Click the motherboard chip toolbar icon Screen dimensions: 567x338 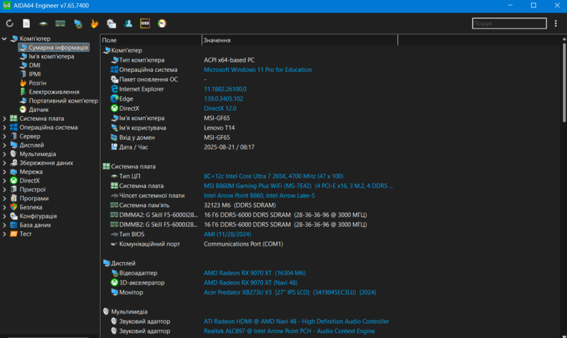[43, 24]
